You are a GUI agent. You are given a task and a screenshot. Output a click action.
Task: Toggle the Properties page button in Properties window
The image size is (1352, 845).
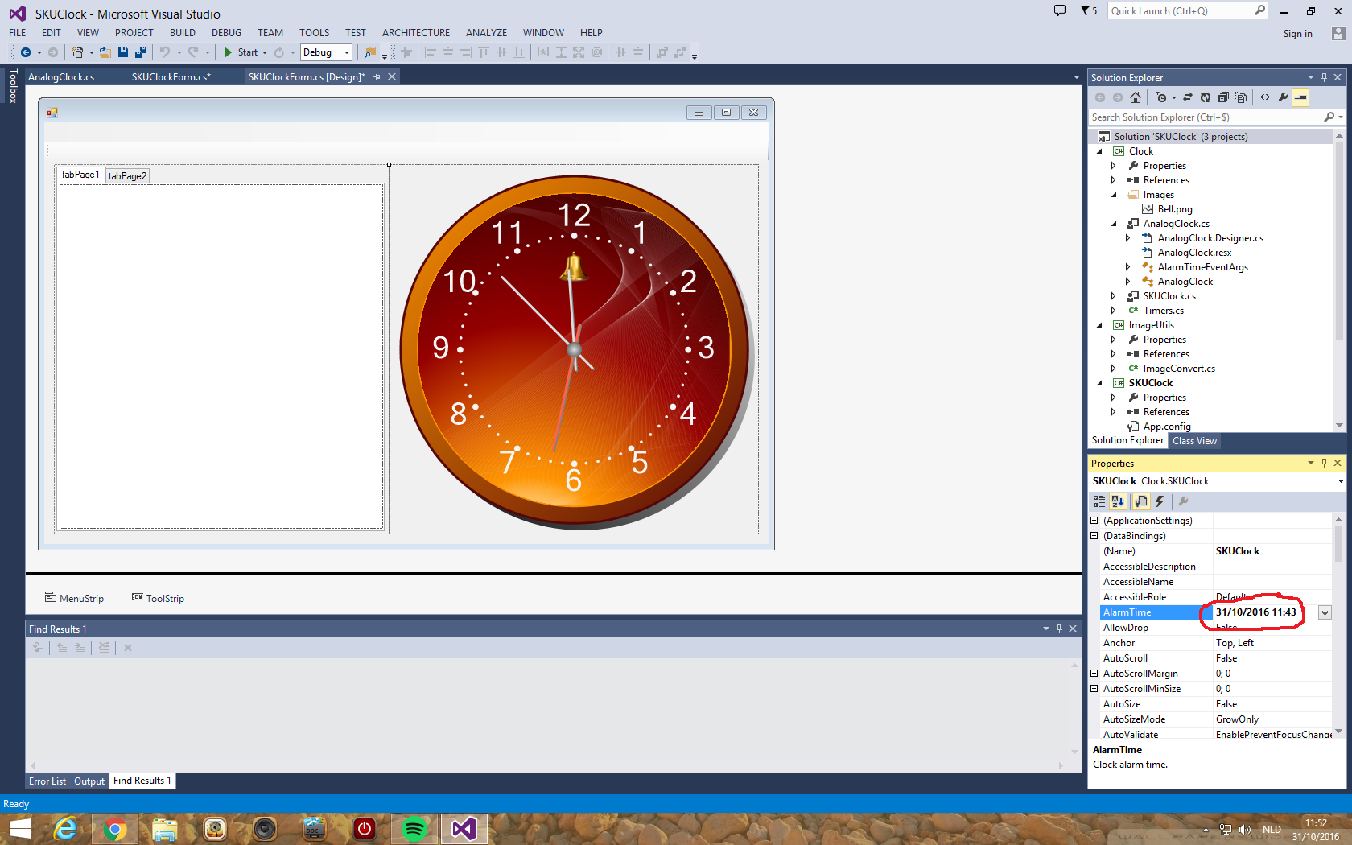tap(1141, 501)
